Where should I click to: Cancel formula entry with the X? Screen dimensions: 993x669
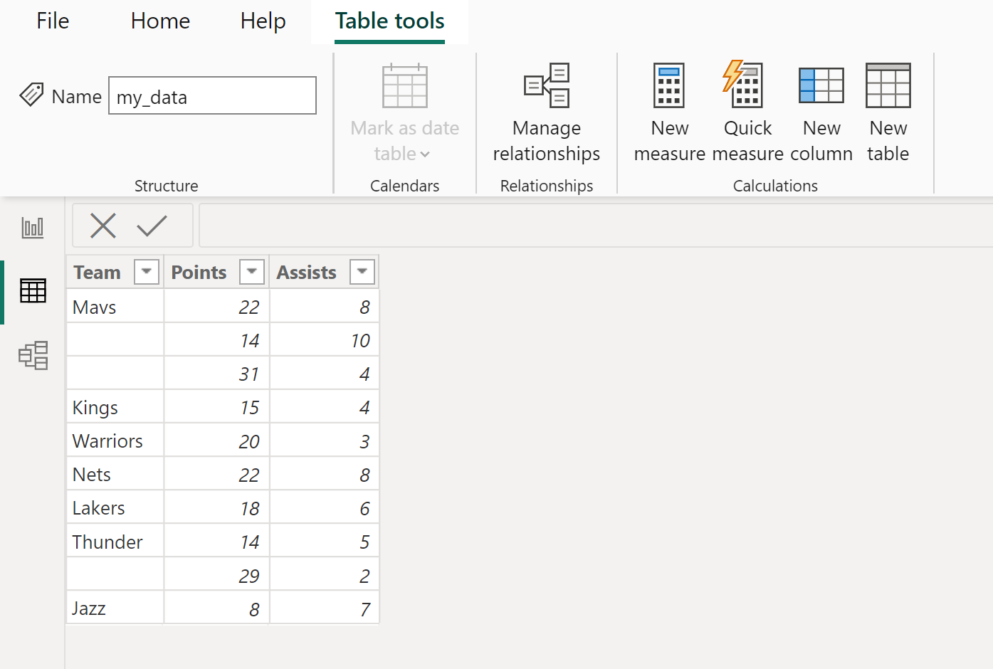pyautogui.click(x=103, y=225)
